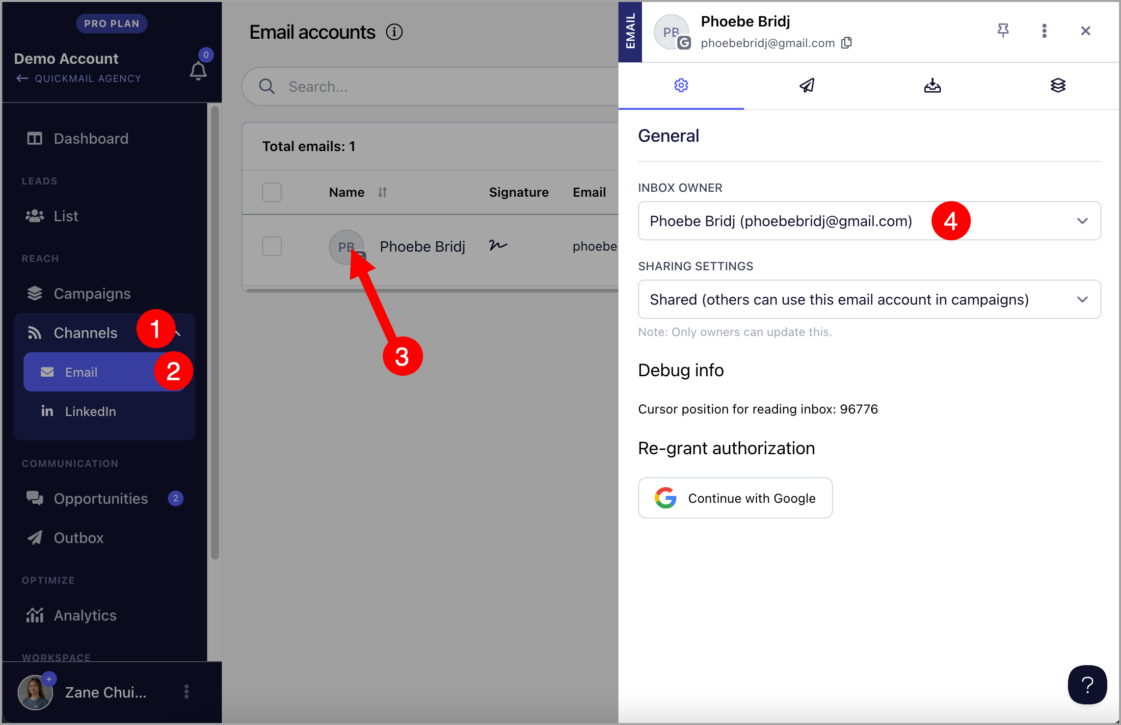Viewport: 1121px width, 725px height.
Task: Click the Pro Plan badge
Action: coord(112,24)
